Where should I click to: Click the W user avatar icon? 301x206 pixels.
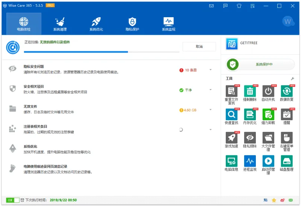tap(288, 21)
